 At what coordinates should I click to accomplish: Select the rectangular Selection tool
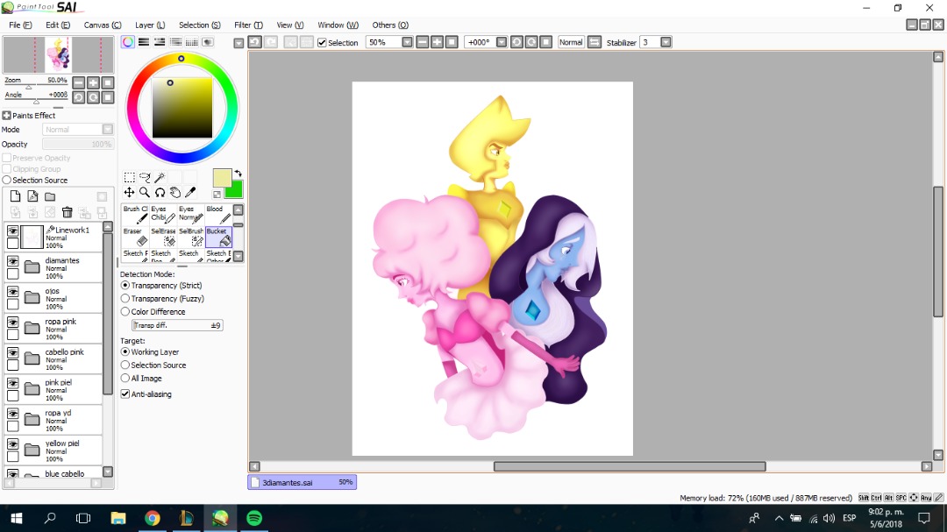[x=129, y=178]
